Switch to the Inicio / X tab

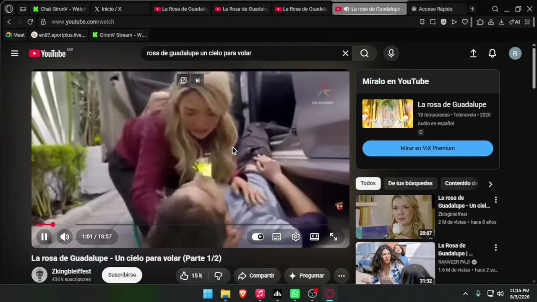tap(120, 9)
